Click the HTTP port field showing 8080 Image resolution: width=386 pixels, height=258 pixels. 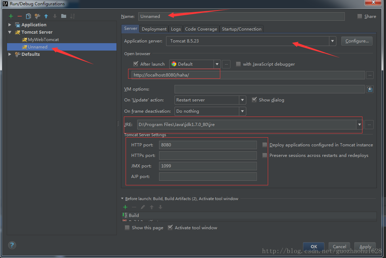[208, 145]
